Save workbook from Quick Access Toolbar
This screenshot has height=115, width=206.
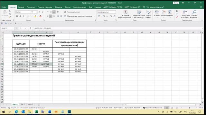click(x=2, y=23)
